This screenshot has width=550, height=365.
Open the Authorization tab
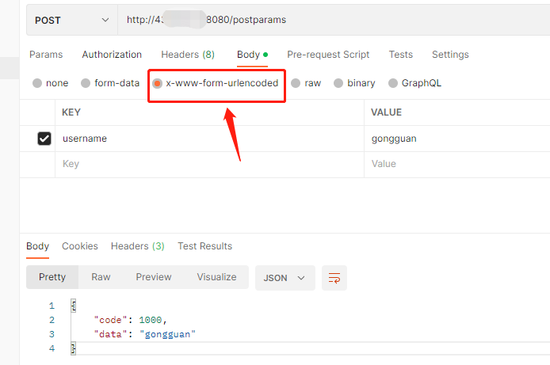(x=112, y=55)
